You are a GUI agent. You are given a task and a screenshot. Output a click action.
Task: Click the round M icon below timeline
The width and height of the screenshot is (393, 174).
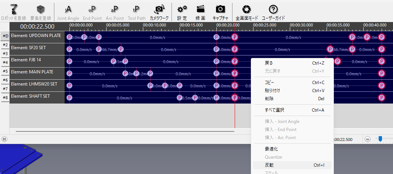pos(4,139)
